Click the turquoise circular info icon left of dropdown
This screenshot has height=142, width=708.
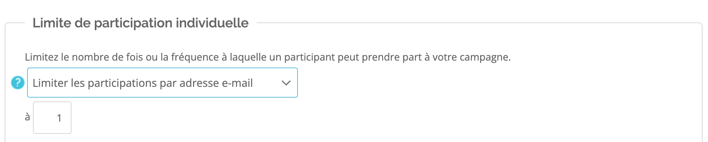[x=18, y=83]
